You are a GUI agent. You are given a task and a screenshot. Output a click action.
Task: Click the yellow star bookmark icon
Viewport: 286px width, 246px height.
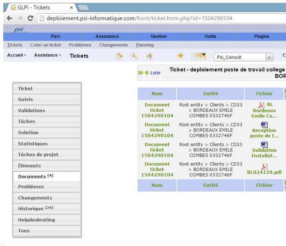(180, 56)
